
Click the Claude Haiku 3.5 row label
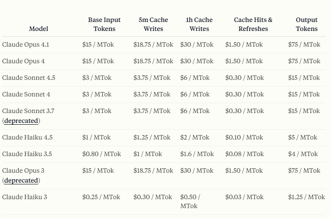[x=27, y=154]
